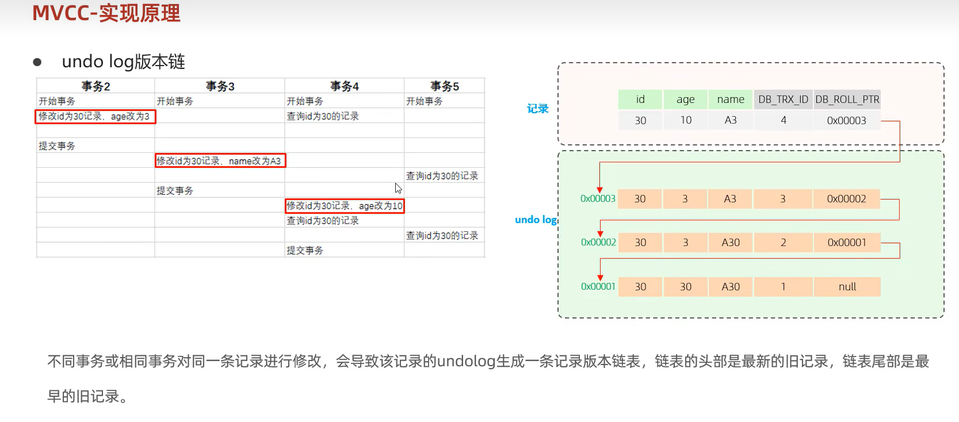Select "开始事务" cell under 事务3

(x=220, y=101)
